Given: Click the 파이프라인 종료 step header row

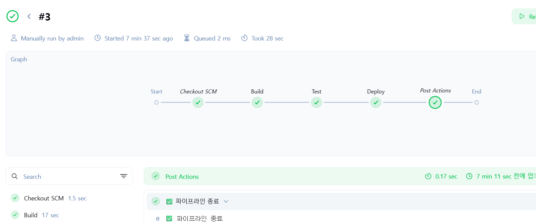Looking at the screenshot, I should point(341,201).
